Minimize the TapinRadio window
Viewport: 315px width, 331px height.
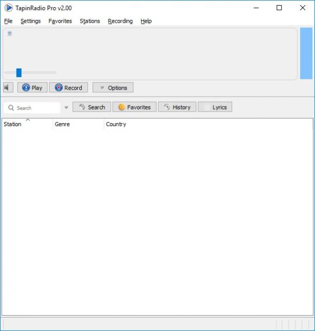tap(256, 8)
